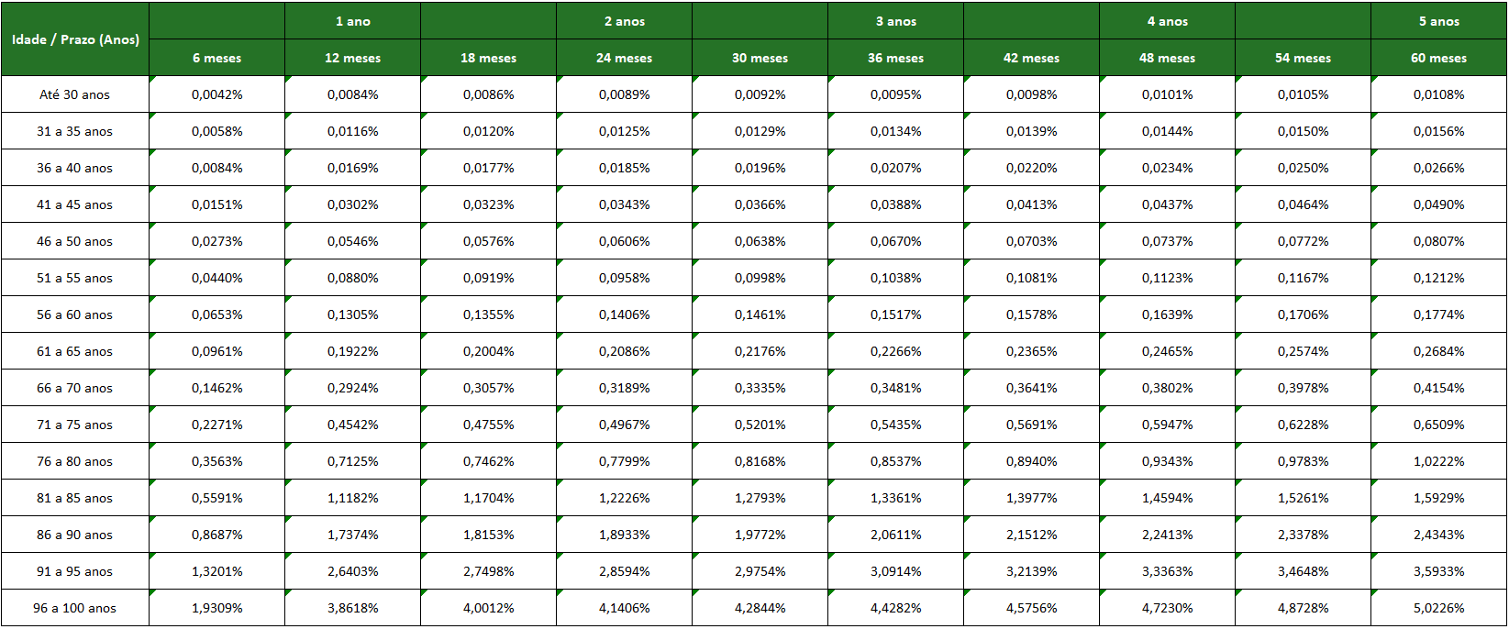Image resolution: width=1509 pixels, height=629 pixels.
Task: Select the cell with 0,0464%
Action: click(1303, 204)
